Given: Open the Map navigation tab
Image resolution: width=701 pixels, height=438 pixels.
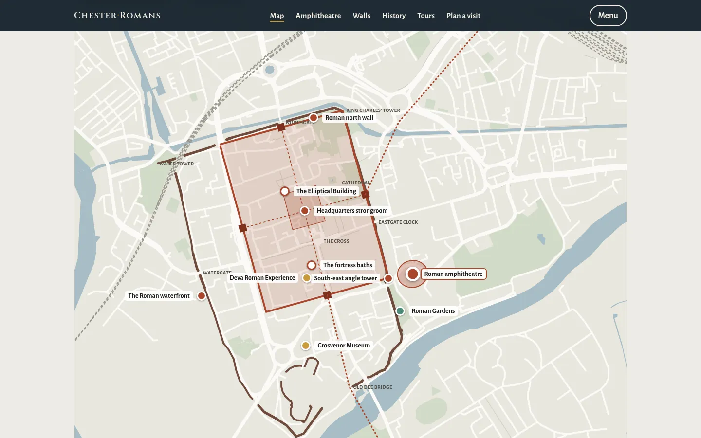Looking at the screenshot, I should 277,16.
